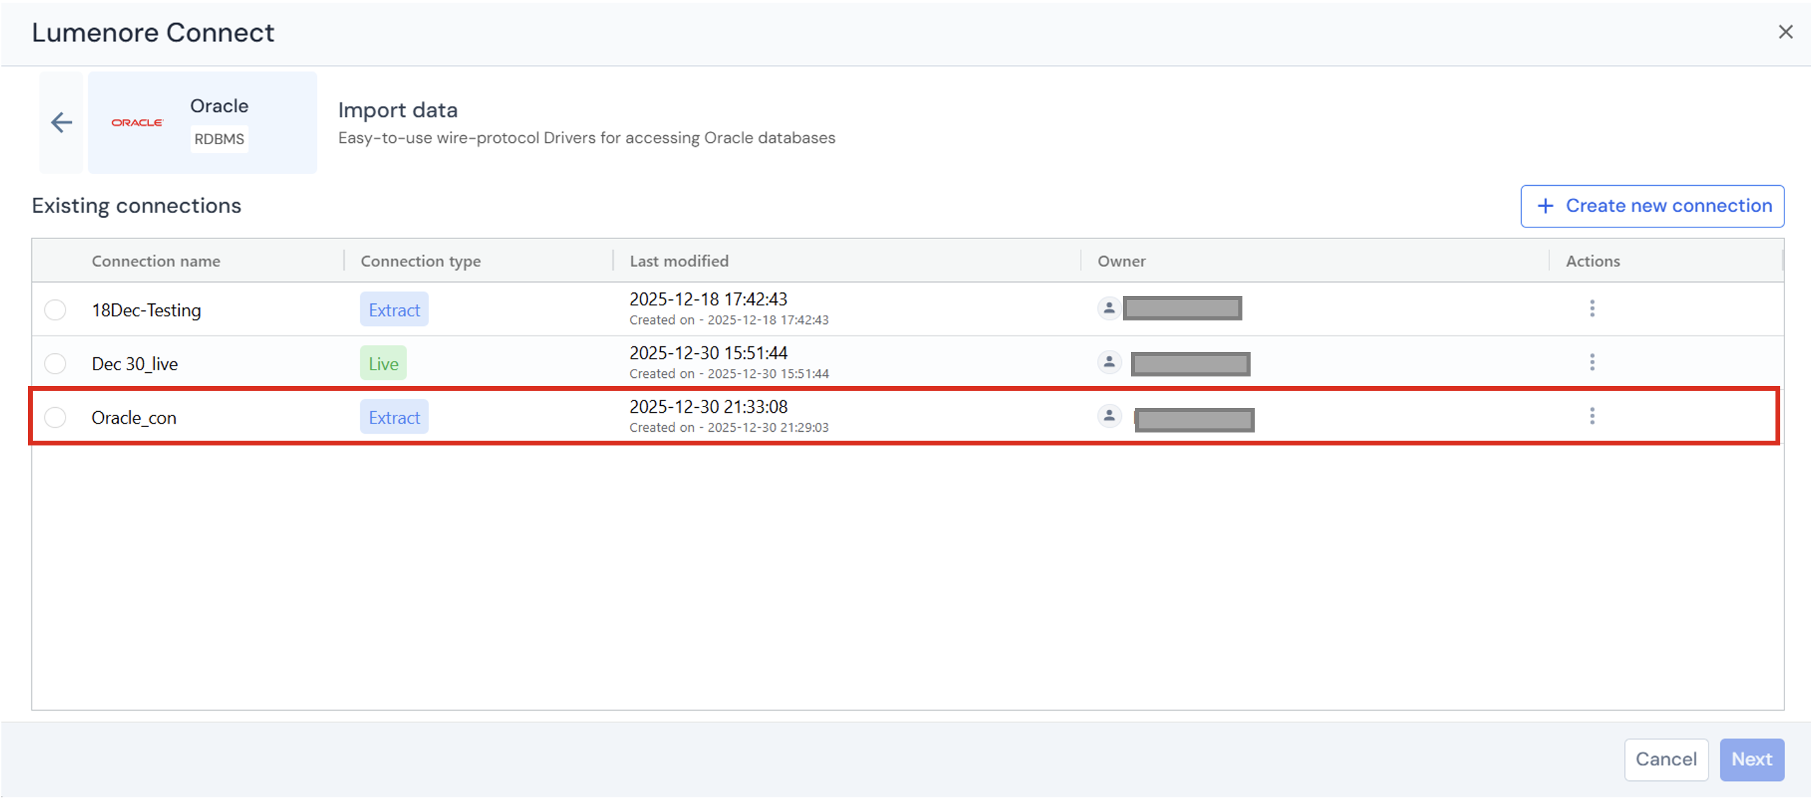
Task: Click the Live badge for Dec 30_live
Action: tap(383, 363)
